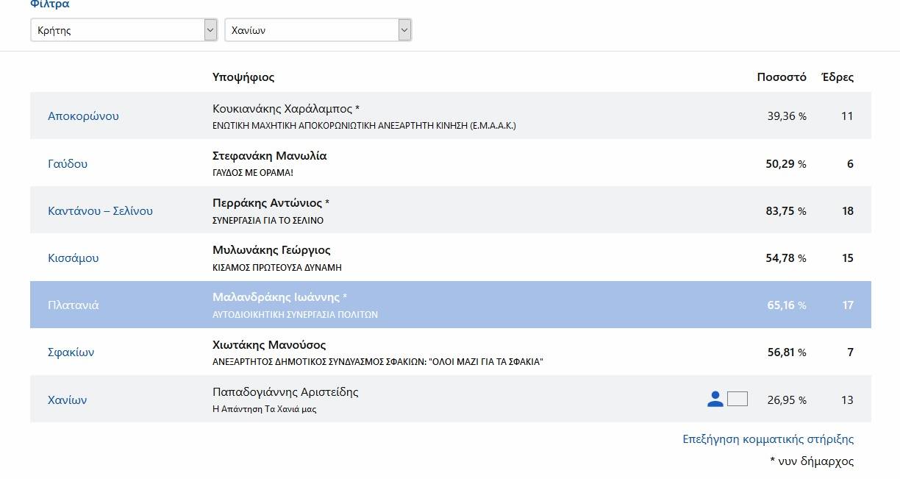Click candidate Περράκης Αντώνιος
This screenshot has height=479, width=900.
(x=267, y=203)
